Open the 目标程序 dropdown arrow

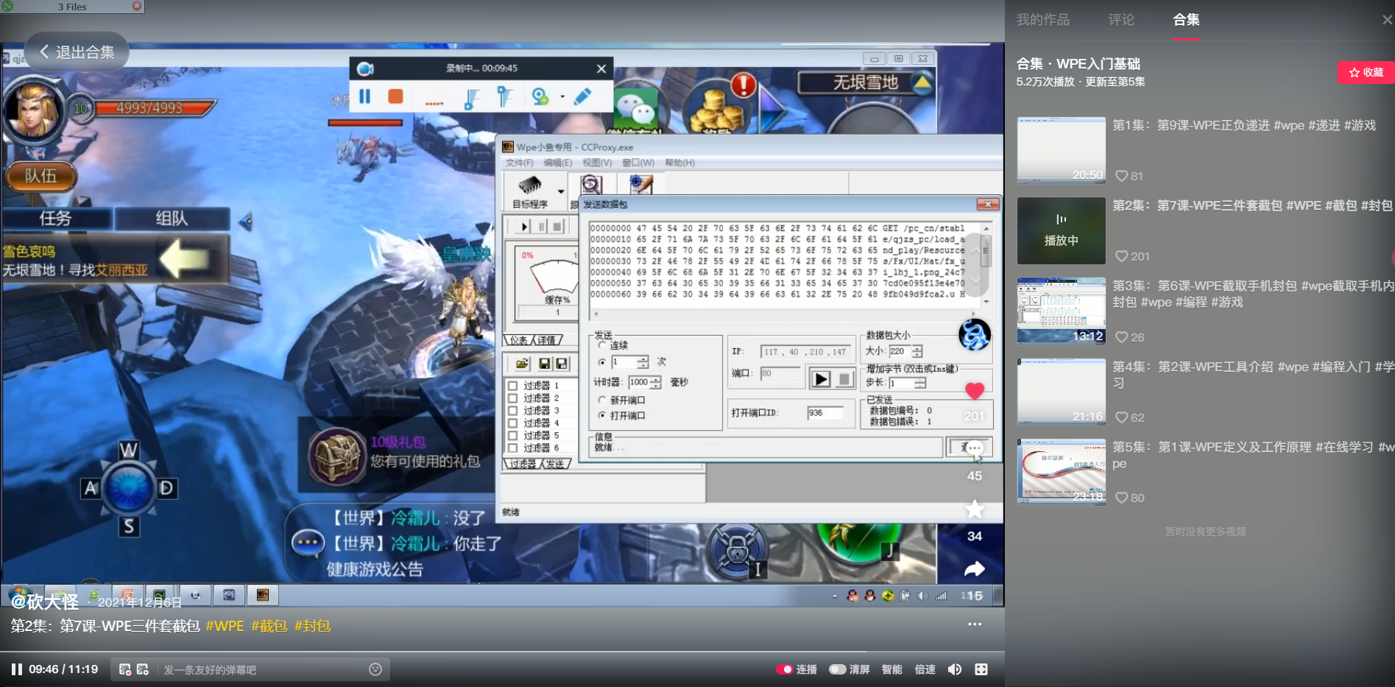tap(560, 191)
